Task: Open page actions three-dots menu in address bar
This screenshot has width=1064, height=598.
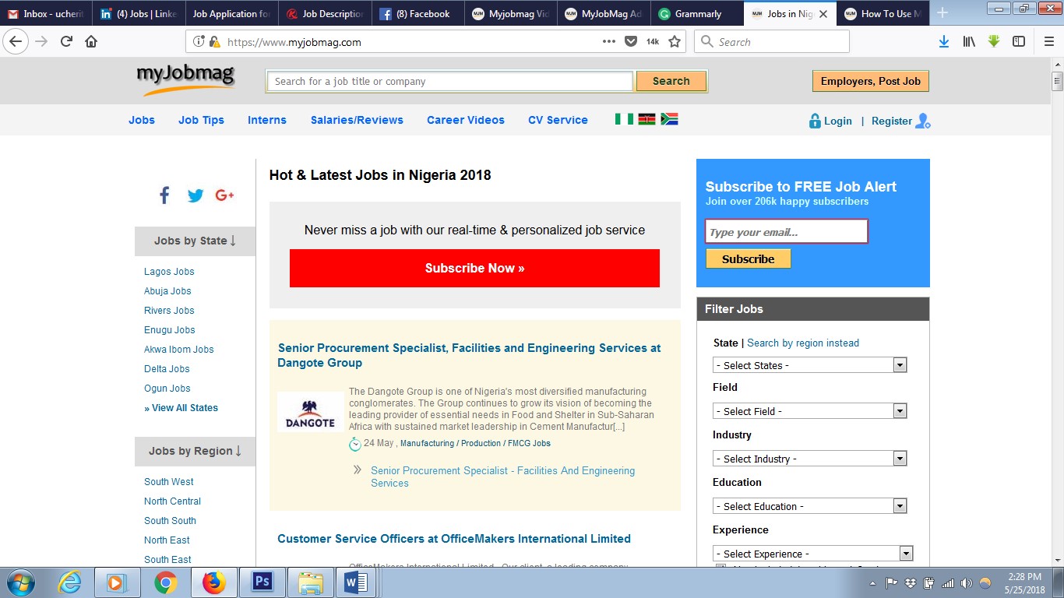Action: tap(609, 41)
